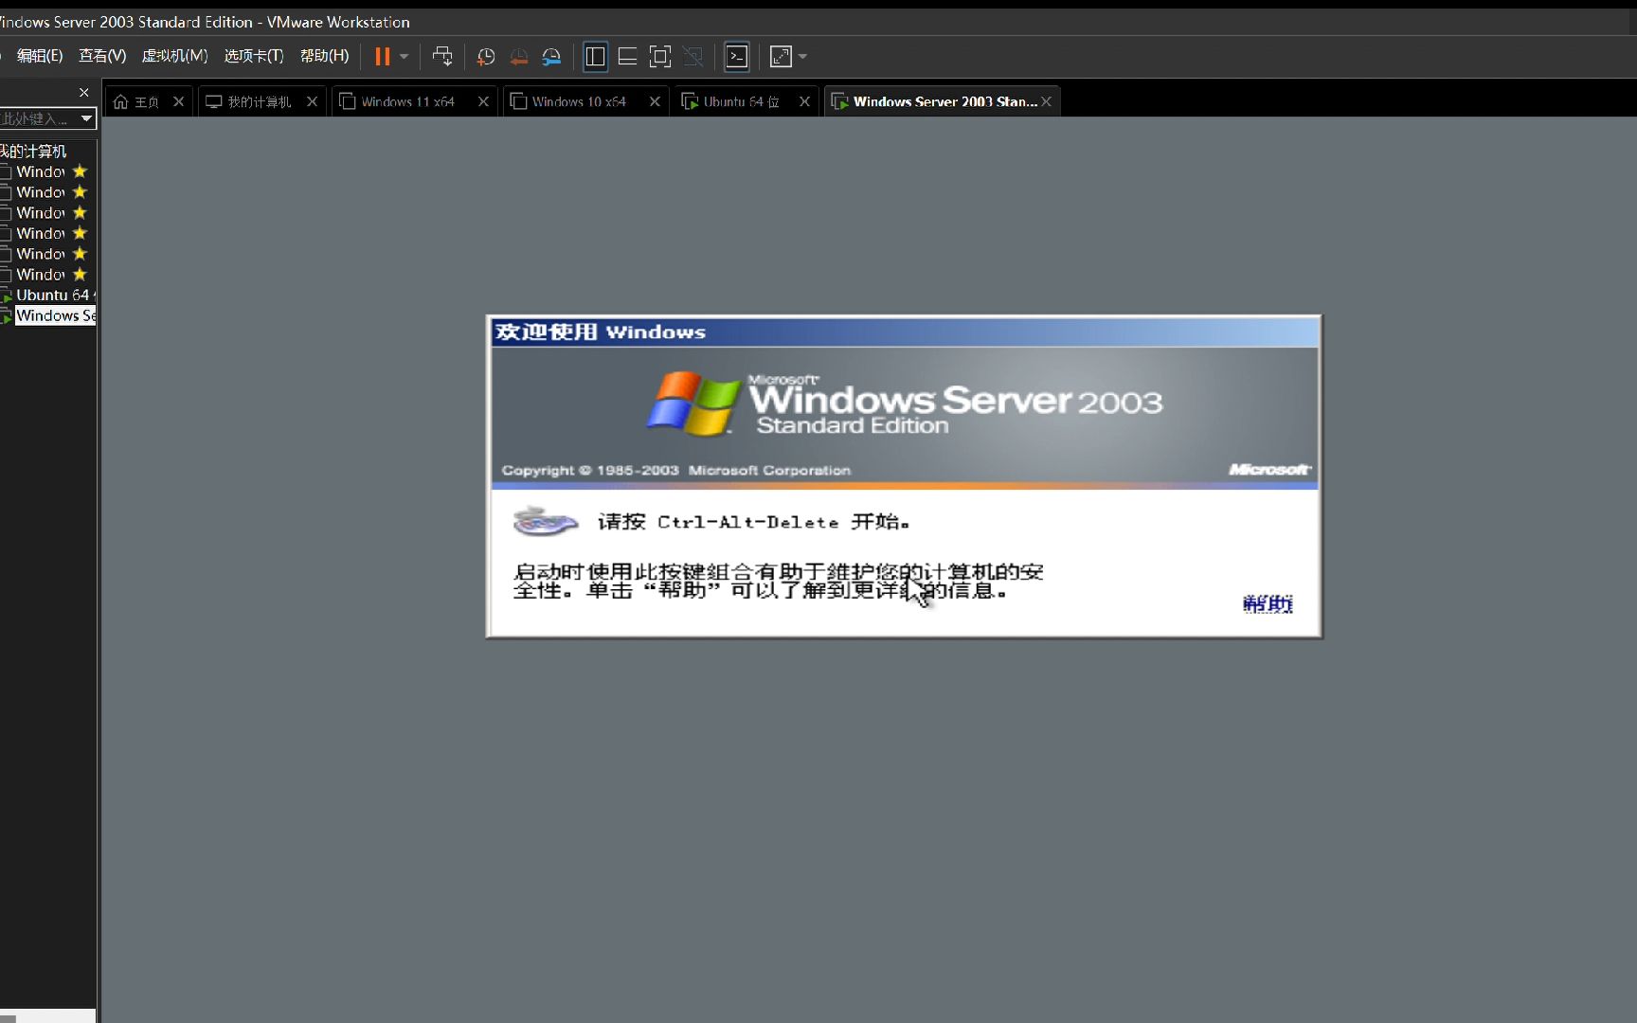
Task: Switch to the 主页 home tab
Action: [136, 101]
